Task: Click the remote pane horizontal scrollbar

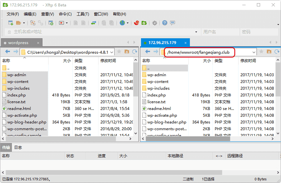Action: click(x=191, y=139)
